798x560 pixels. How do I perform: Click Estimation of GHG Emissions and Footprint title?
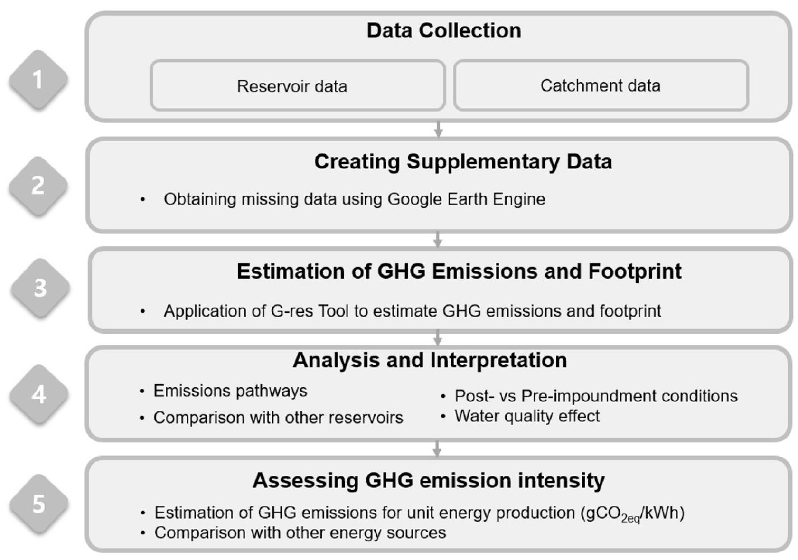(x=459, y=271)
